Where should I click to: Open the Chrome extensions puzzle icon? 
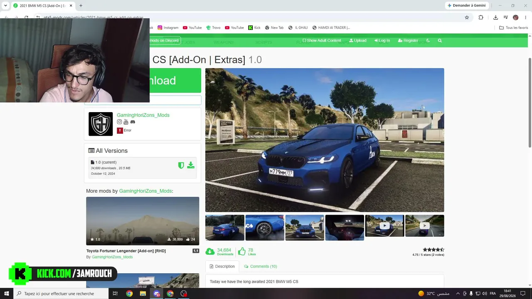point(481,17)
